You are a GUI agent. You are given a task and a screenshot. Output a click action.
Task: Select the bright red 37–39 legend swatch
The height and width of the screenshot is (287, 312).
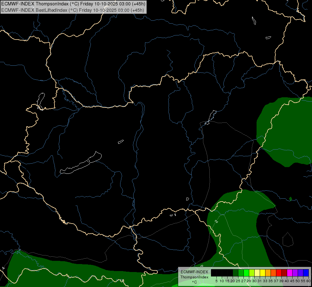[x=279, y=273]
